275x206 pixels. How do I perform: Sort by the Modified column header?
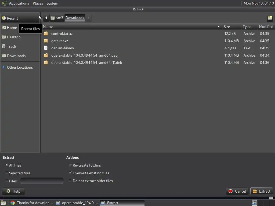(x=266, y=27)
